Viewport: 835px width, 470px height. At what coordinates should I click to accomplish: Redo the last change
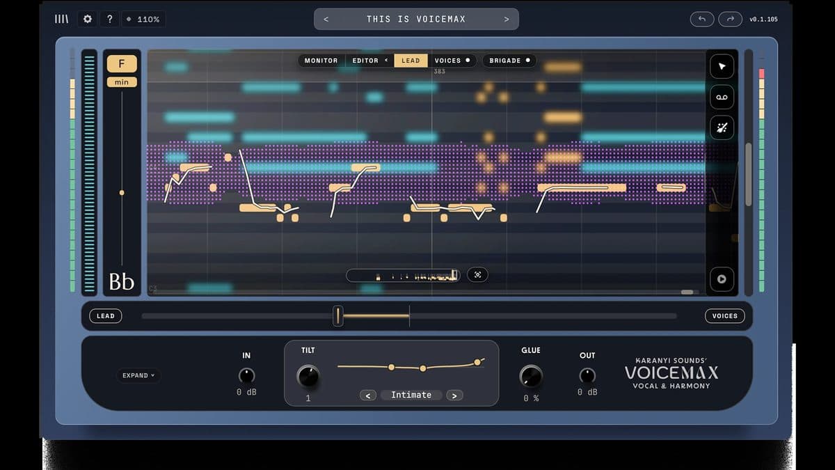[730, 19]
